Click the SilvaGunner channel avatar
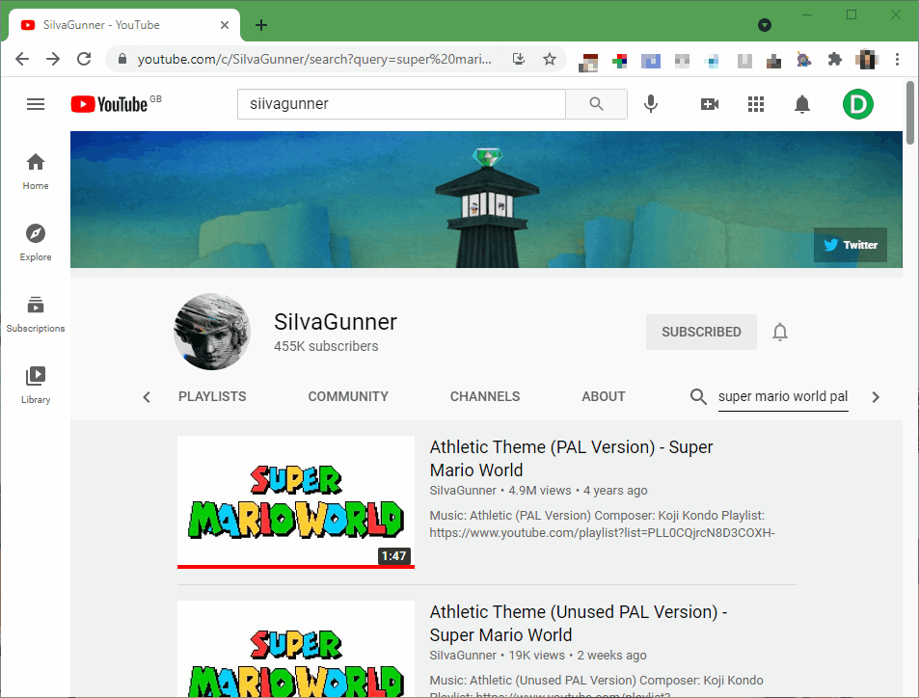919x698 pixels. click(x=211, y=332)
